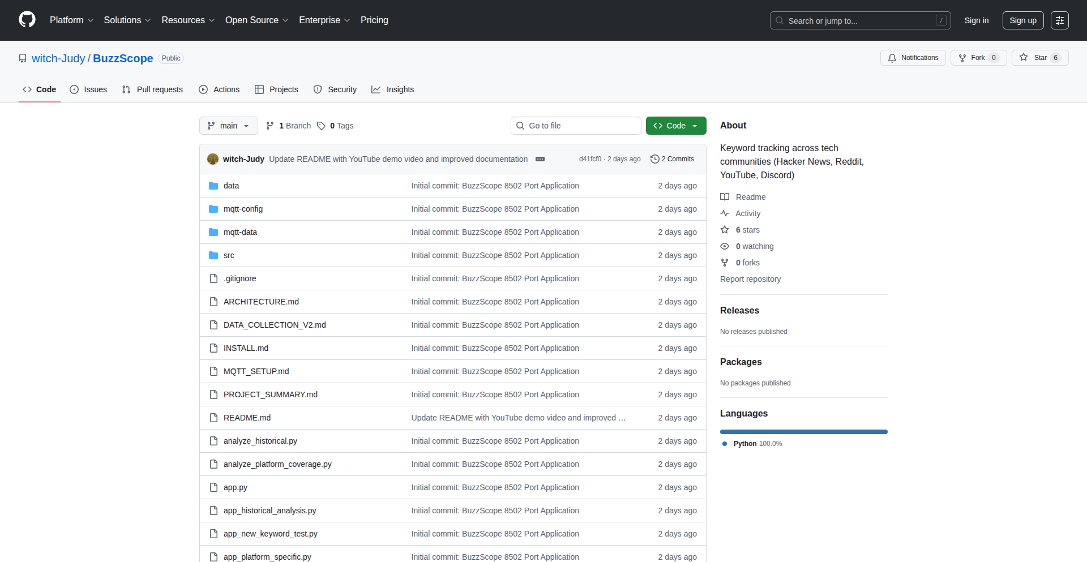
Task: Open the Insights tab
Action: pyautogui.click(x=393, y=89)
